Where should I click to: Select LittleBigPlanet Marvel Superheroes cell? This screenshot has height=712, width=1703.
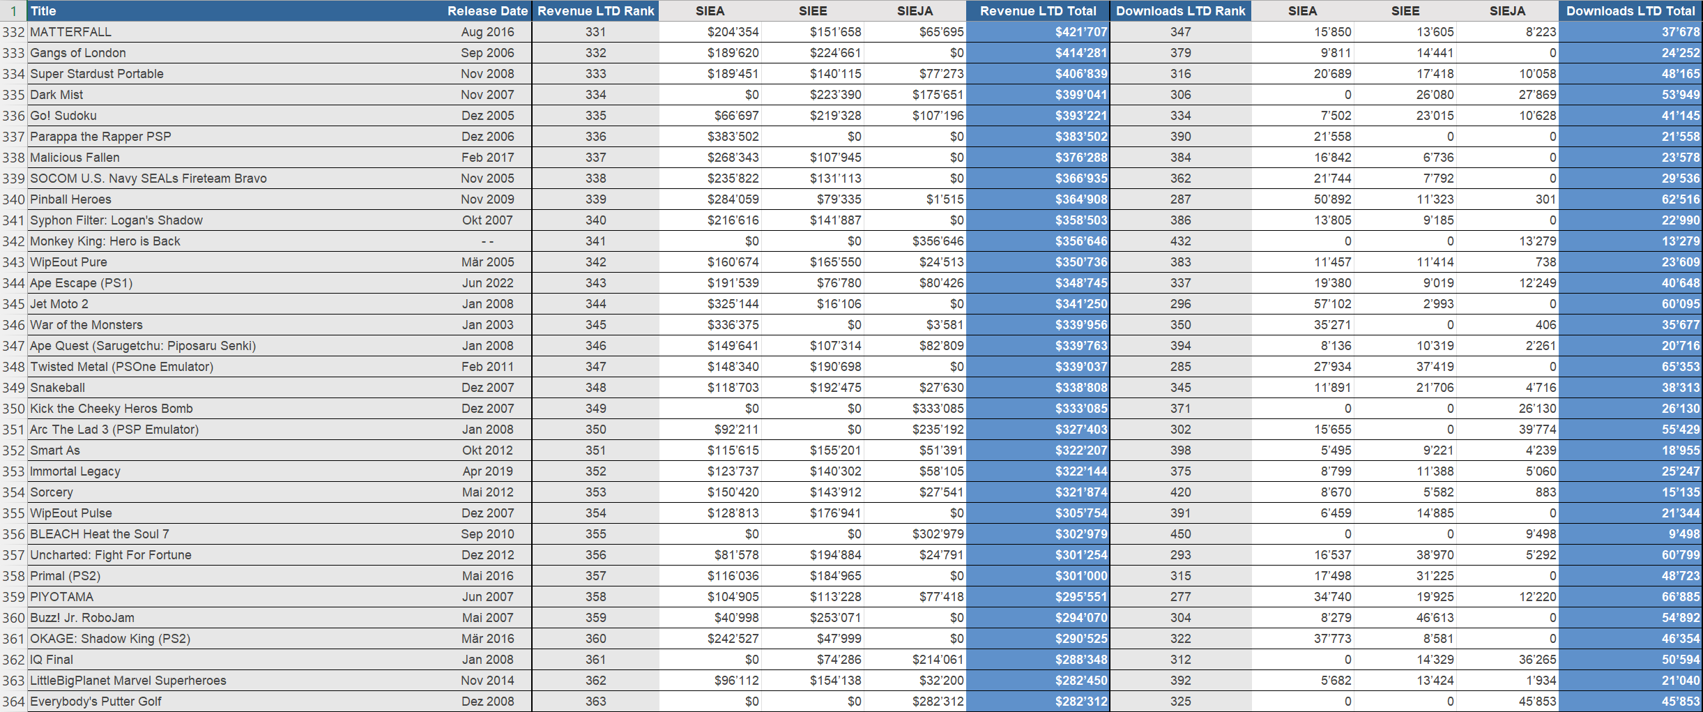128,681
